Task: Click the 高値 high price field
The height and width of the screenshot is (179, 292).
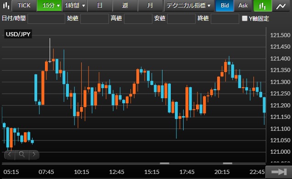Action: coord(138,19)
